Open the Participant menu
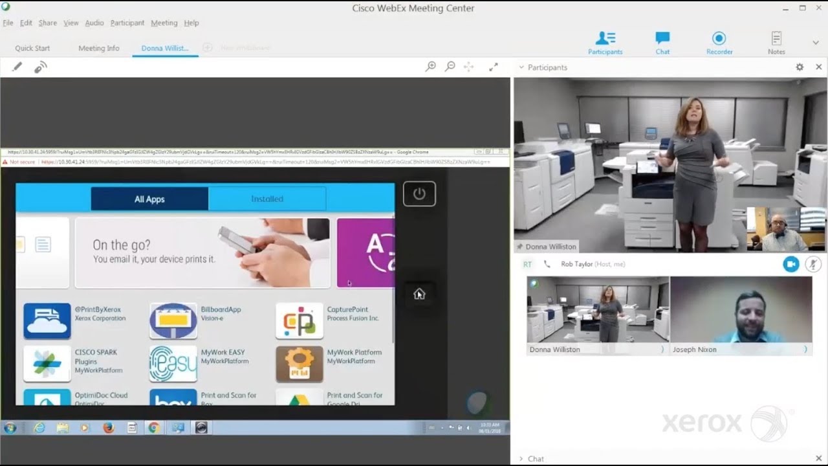 pyautogui.click(x=127, y=23)
